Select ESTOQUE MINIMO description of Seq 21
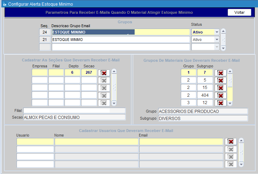Screen dimensions: 258x174 [121, 40]
